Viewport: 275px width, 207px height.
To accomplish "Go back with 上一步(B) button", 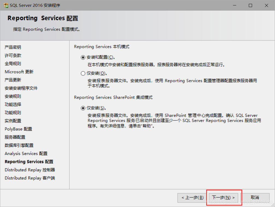I will pos(193,198).
